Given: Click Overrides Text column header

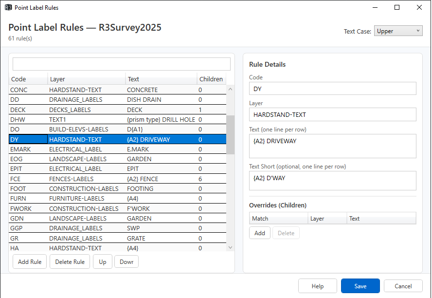Looking at the screenshot, I should point(381,218).
